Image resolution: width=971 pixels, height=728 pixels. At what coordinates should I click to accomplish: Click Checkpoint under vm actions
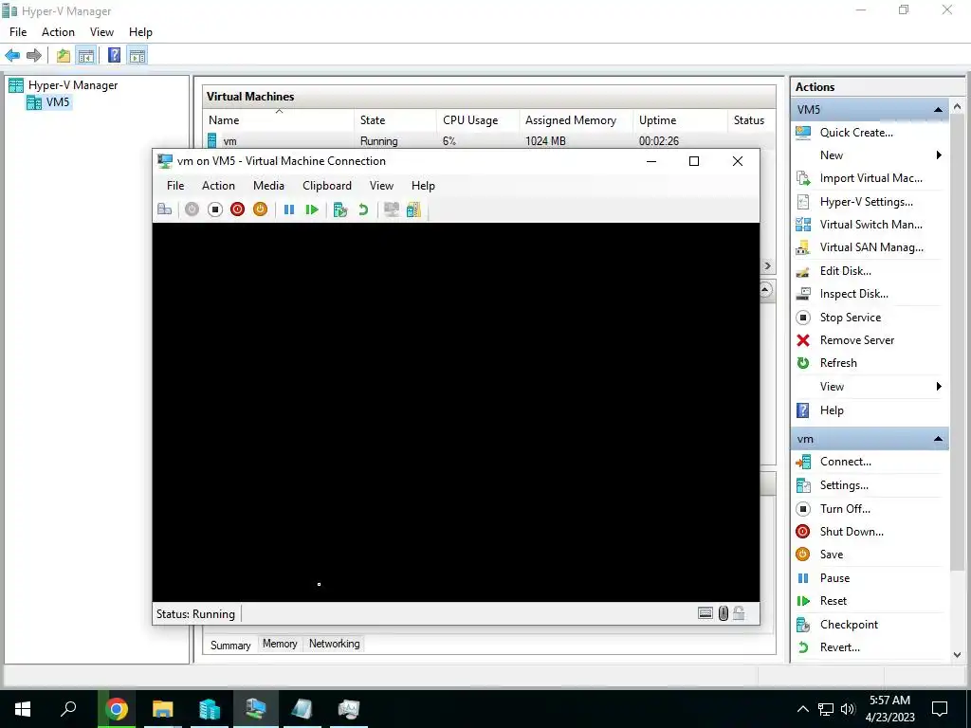849,625
